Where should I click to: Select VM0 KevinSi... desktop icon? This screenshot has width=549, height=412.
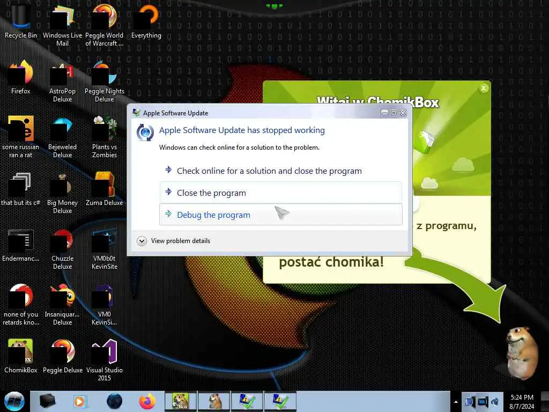pyautogui.click(x=104, y=305)
